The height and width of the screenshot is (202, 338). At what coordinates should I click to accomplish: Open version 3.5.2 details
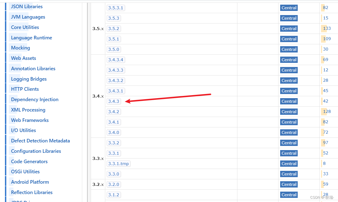(x=113, y=29)
